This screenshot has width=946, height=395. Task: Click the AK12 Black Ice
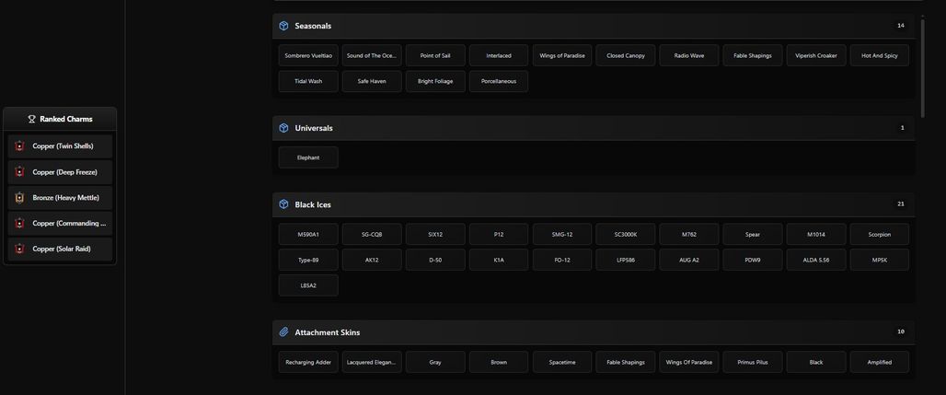tap(372, 260)
